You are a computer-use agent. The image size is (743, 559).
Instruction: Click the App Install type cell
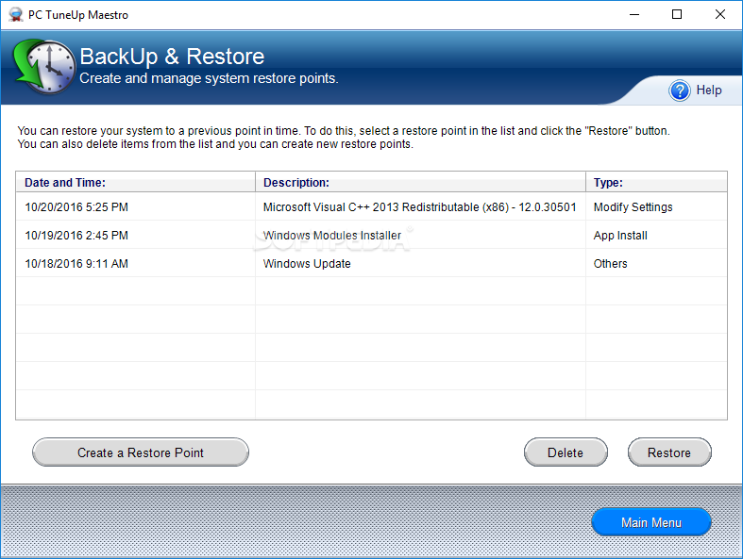(x=620, y=236)
